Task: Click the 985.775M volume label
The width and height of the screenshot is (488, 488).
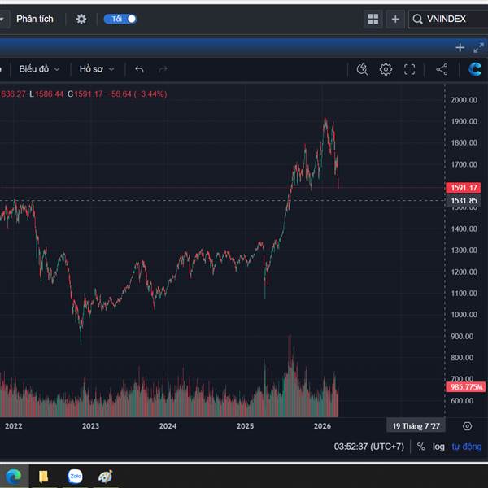Action: (466, 387)
